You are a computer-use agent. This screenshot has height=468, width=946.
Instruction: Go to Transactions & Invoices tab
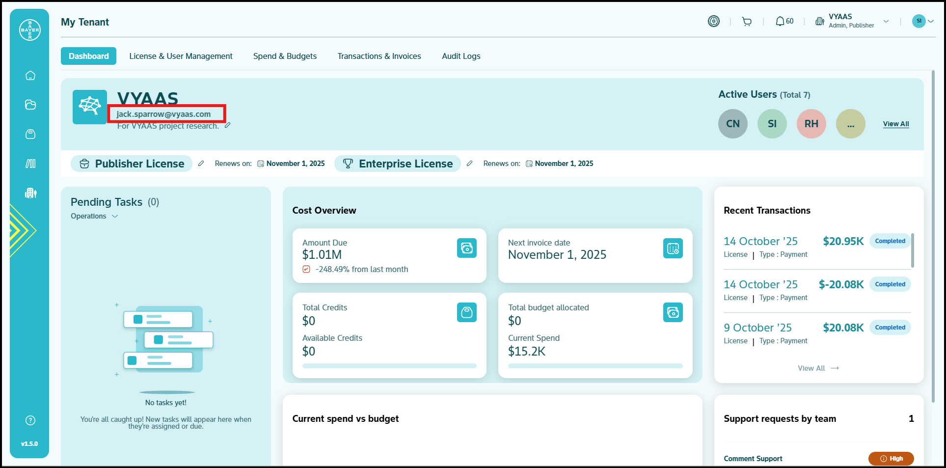click(x=379, y=56)
